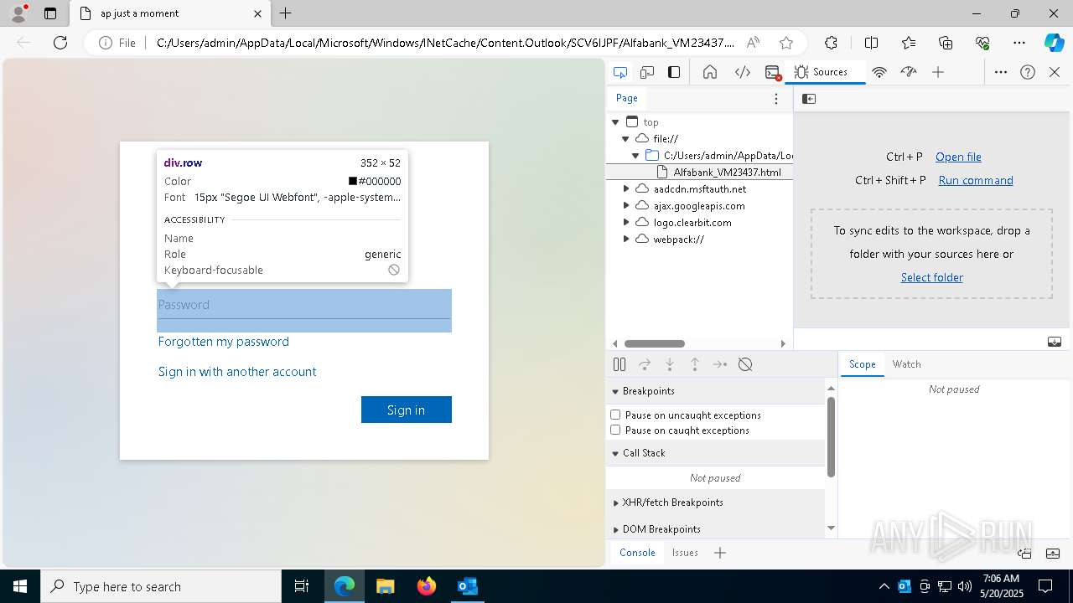This screenshot has width=1073, height=603.
Task: Toggle device emulation in DevTools
Action: (647, 72)
